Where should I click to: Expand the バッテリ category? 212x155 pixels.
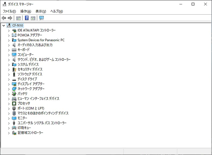(x=9, y=94)
